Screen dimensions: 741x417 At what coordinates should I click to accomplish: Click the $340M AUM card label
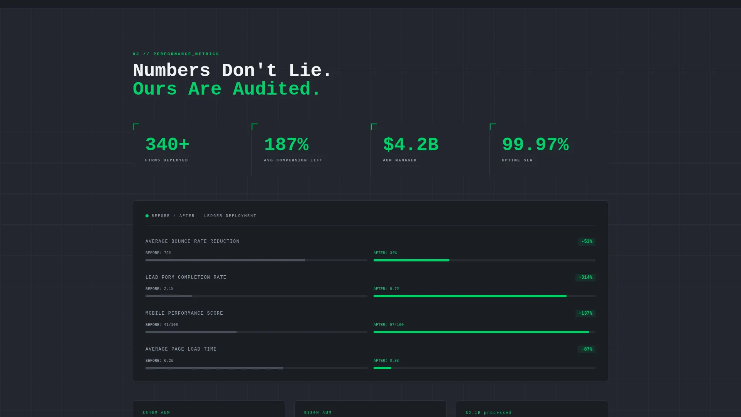[x=156, y=413]
